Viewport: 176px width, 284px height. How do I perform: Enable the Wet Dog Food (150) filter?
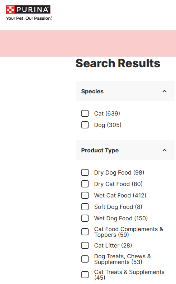(x=85, y=218)
